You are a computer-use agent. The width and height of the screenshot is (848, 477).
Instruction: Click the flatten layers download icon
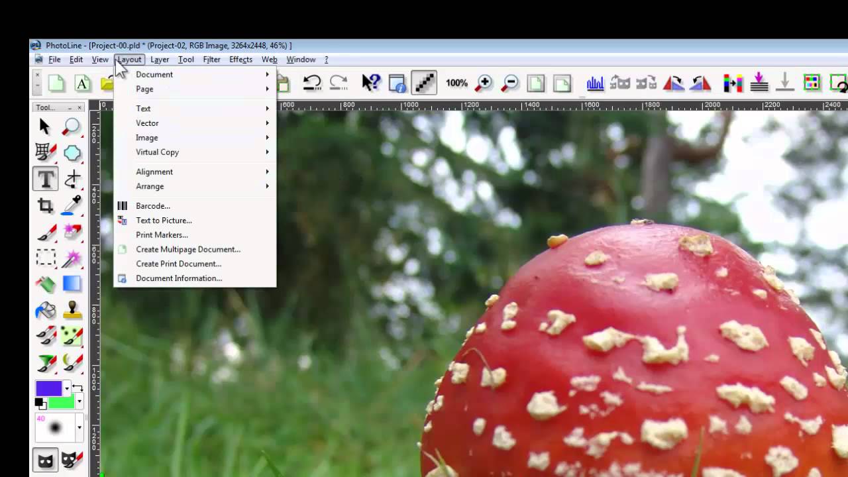pyautogui.click(x=759, y=83)
